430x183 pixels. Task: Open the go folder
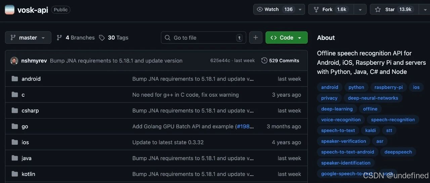[25, 127]
